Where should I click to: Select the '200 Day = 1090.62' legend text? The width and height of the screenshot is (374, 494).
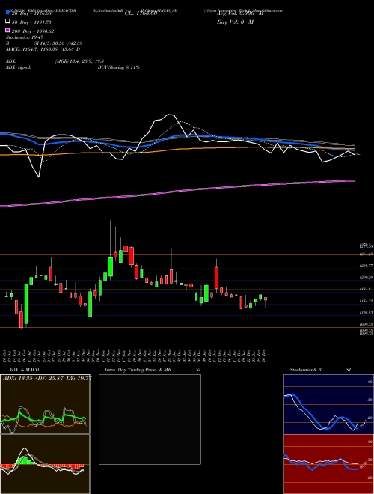pos(33,31)
